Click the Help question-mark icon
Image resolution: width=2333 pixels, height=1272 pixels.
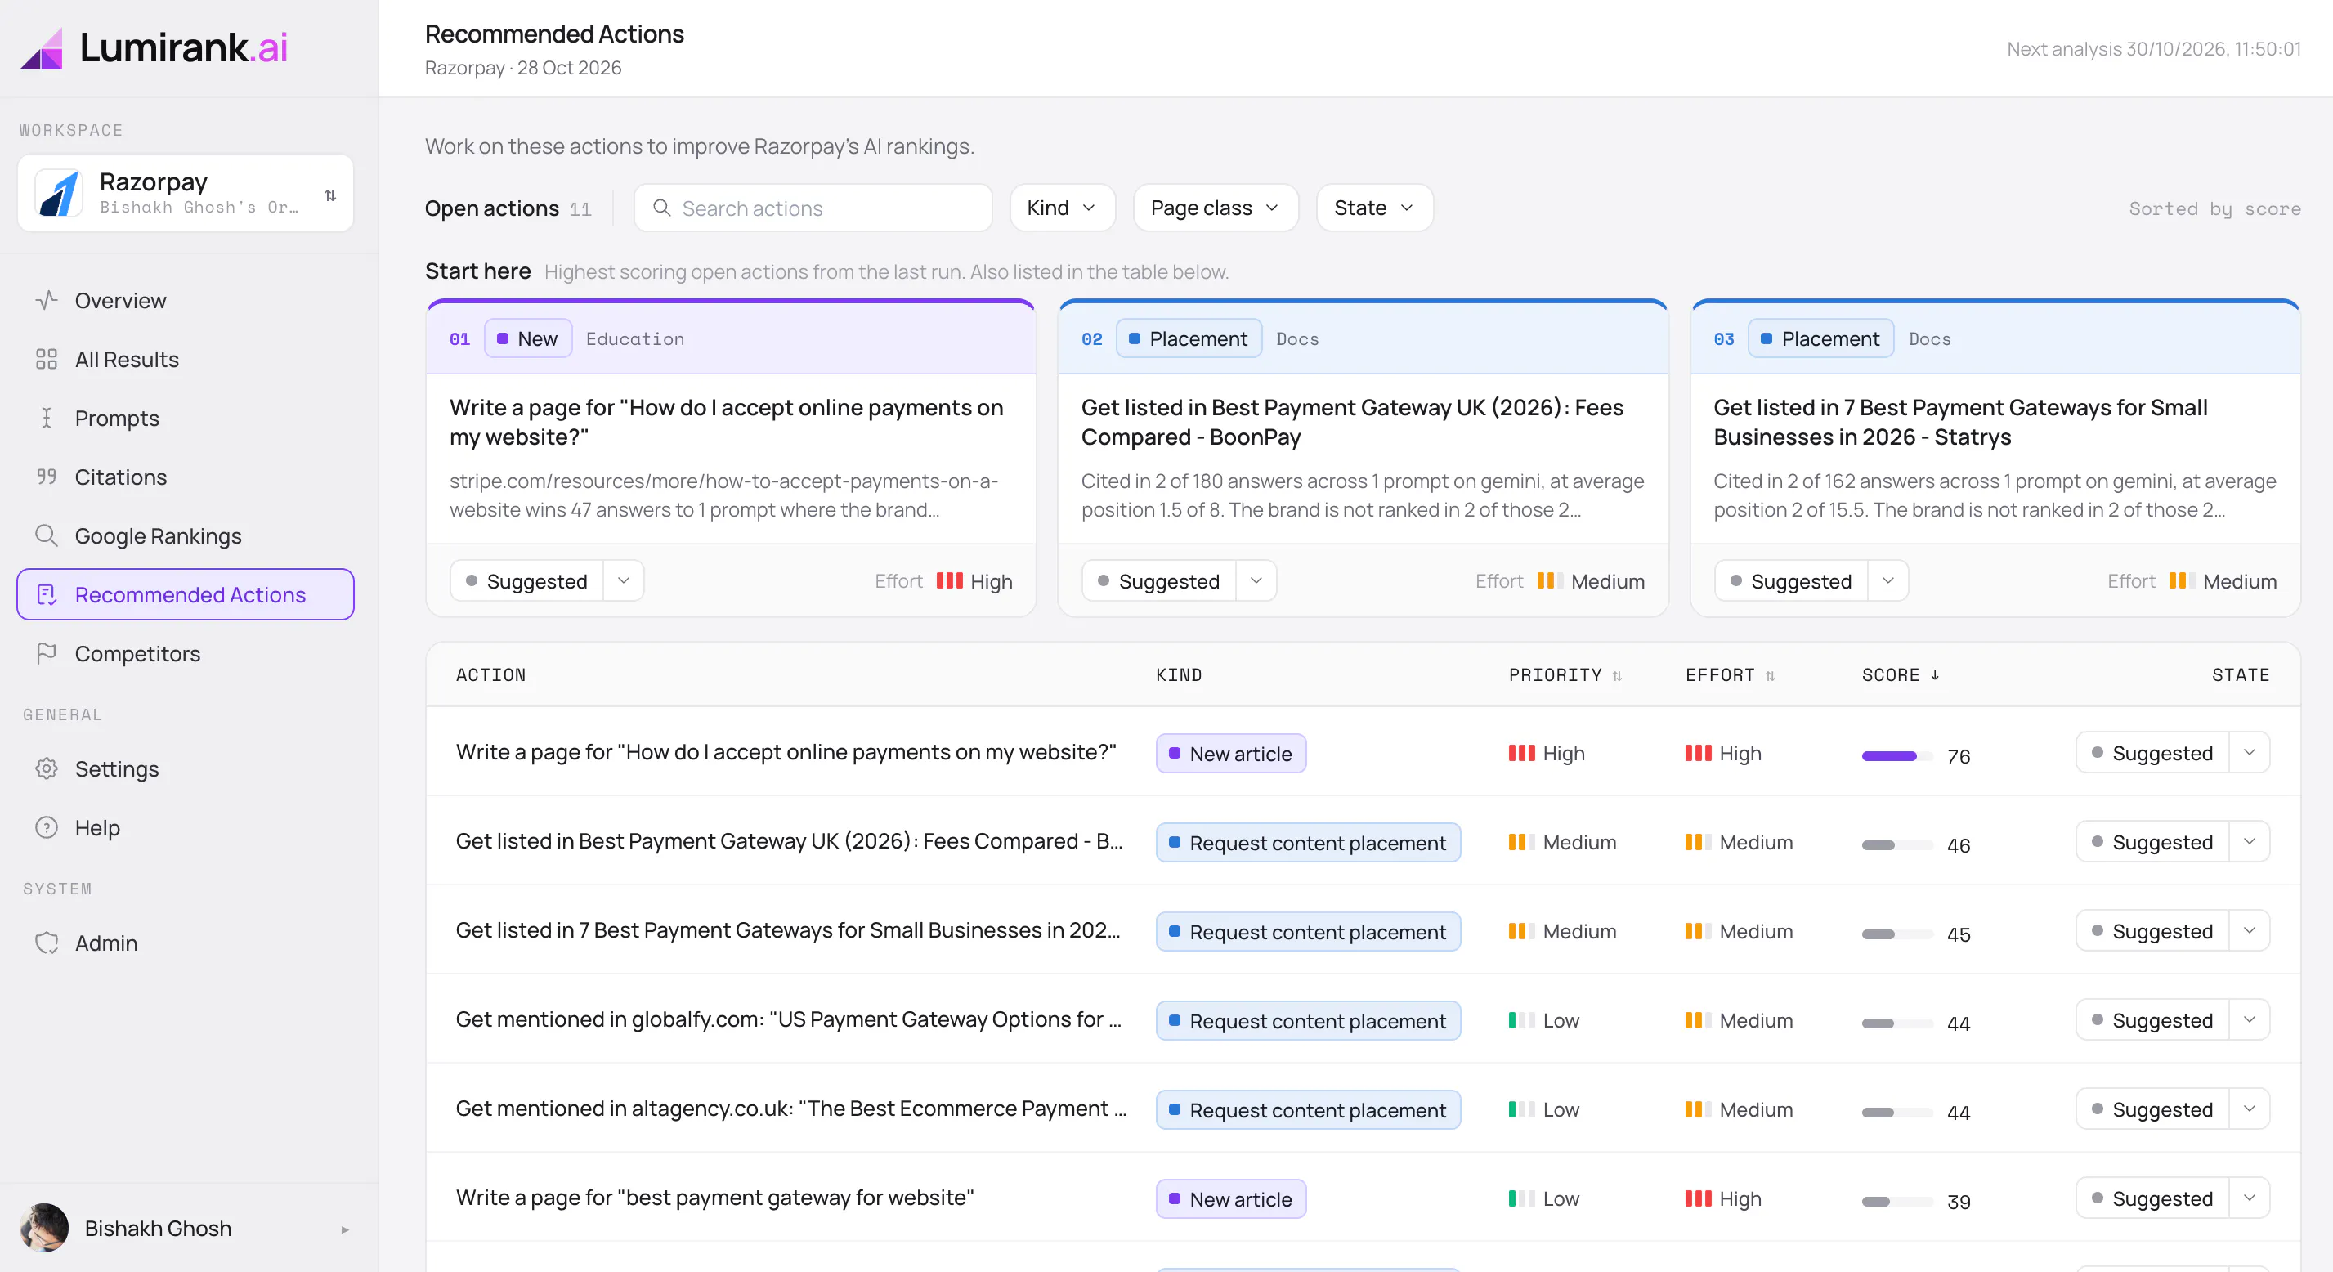(47, 827)
